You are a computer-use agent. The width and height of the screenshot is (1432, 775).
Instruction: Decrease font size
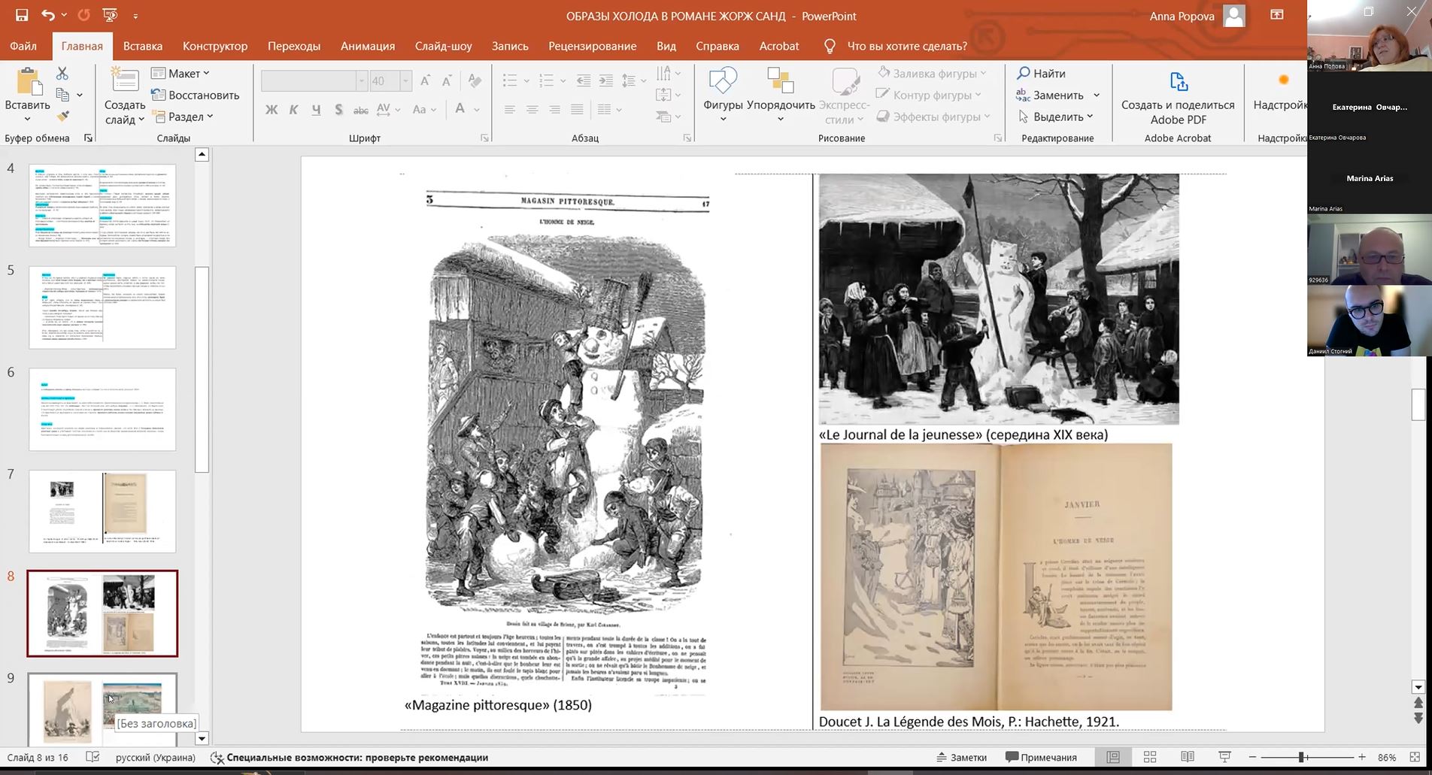[447, 80]
